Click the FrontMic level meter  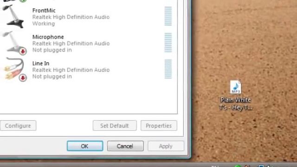[x=168, y=16]
